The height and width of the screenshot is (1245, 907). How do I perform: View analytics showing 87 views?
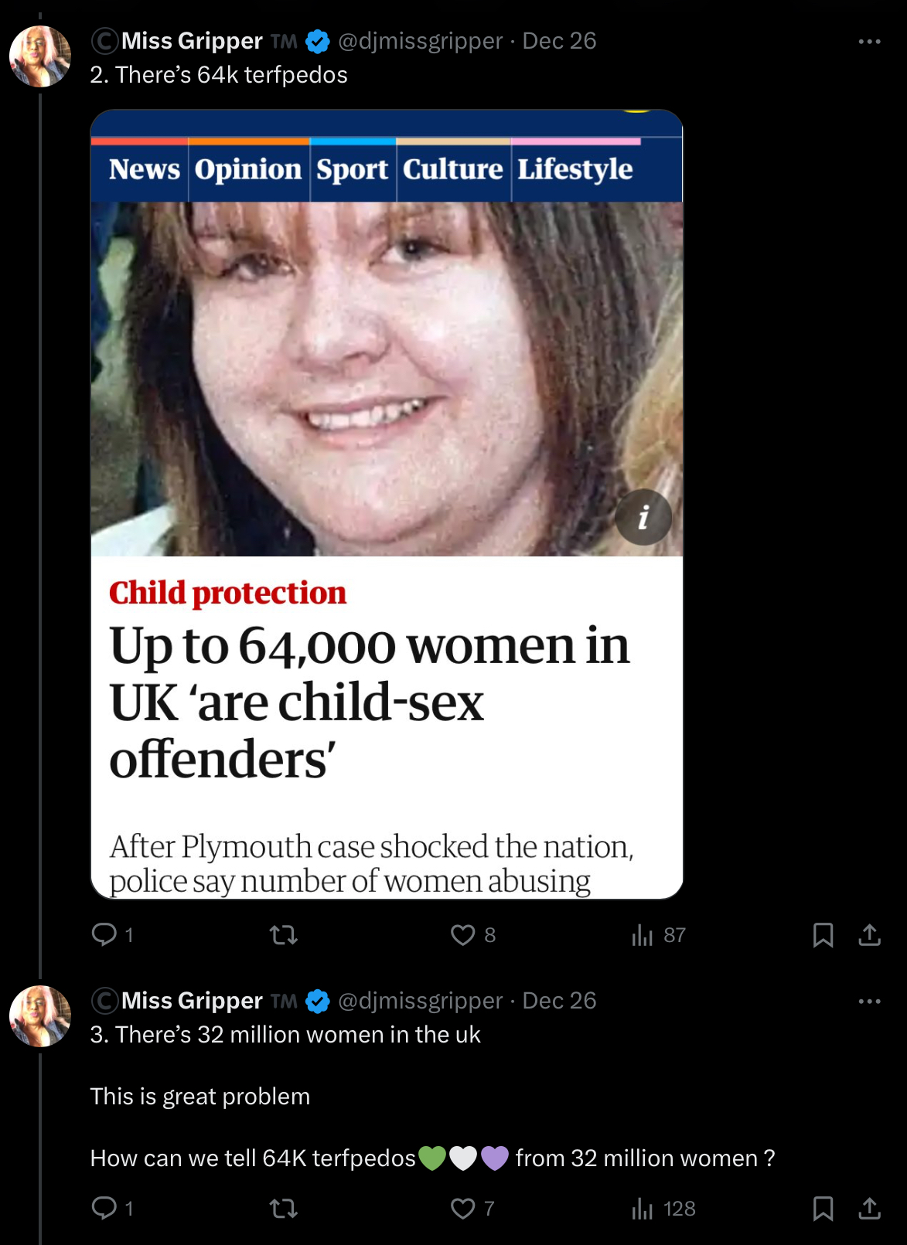click(659, 935)
